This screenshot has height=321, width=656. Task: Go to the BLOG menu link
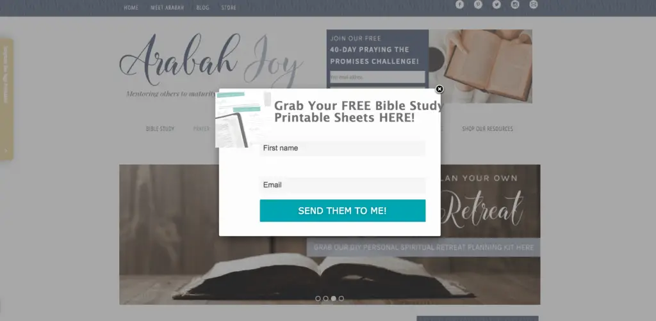tap(202, 8)
